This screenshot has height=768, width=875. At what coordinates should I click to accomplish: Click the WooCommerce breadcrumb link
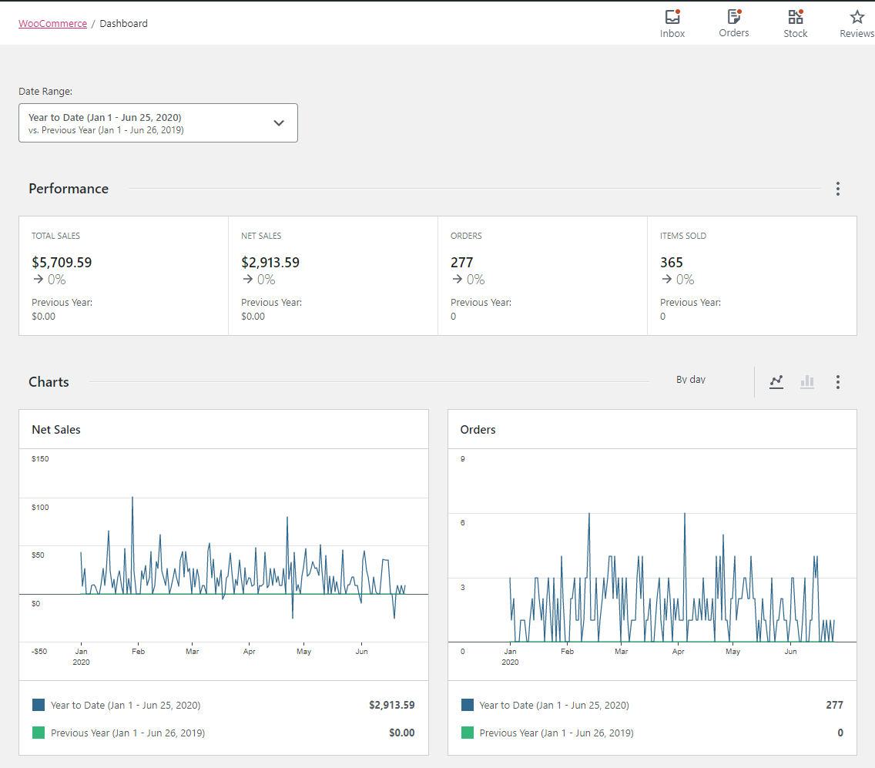52,23
